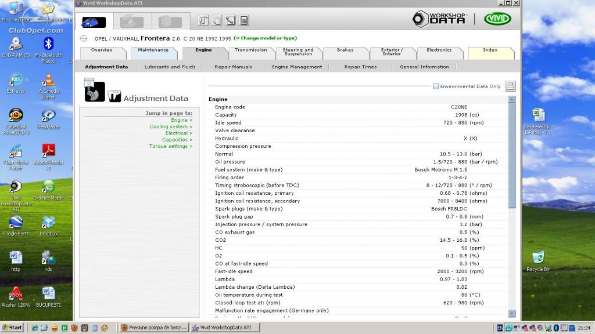Launch Internet Explorer from quick launch

35,328
